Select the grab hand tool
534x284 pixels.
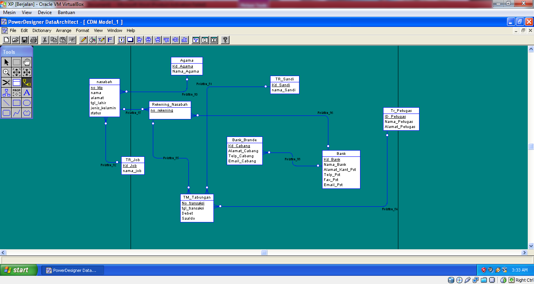(27, 62)
